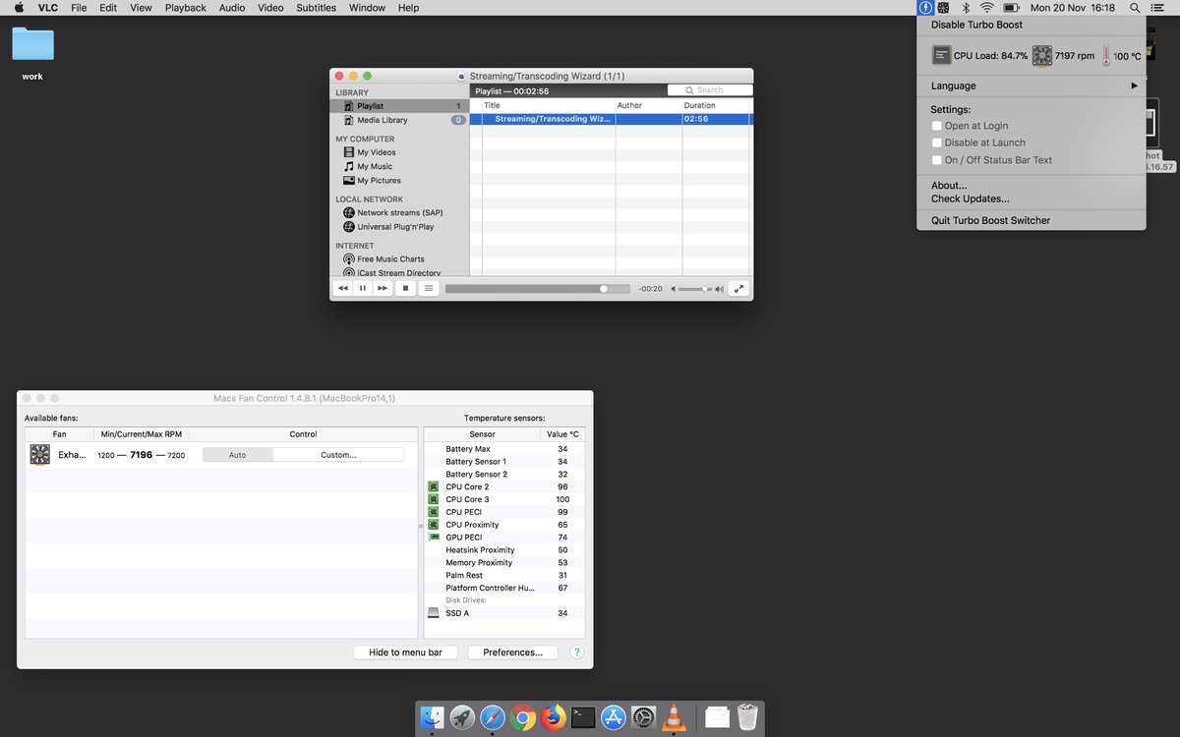The width and height of the screenshot is (1180, 737).
Task: Open VLC cone icon in Dock
Action: tap(674, 717)
